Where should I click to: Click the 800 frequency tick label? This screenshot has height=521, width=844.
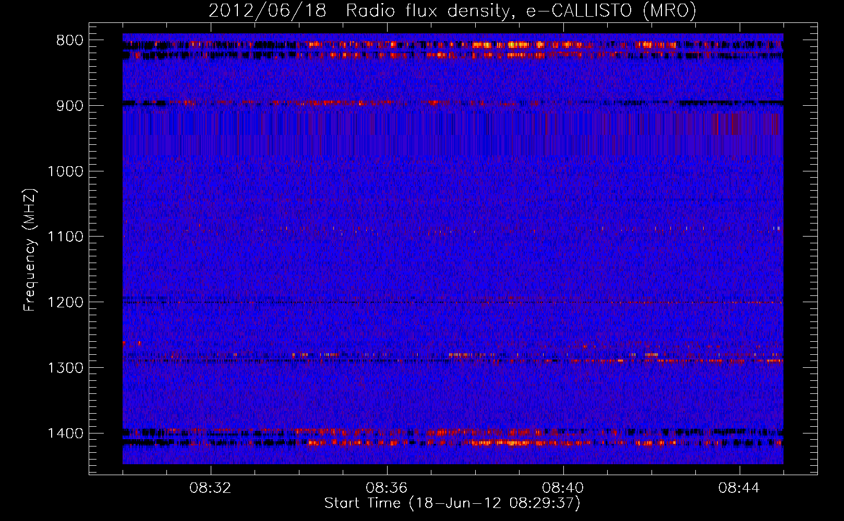[70, 41]
